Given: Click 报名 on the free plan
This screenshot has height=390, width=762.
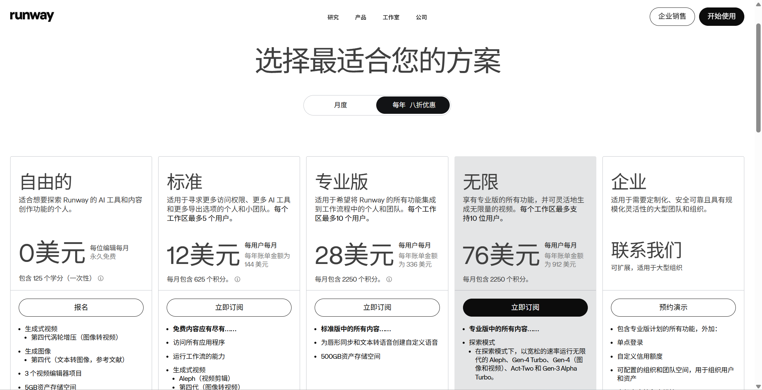Looking at the screenshot, I should tap(81, 307).
